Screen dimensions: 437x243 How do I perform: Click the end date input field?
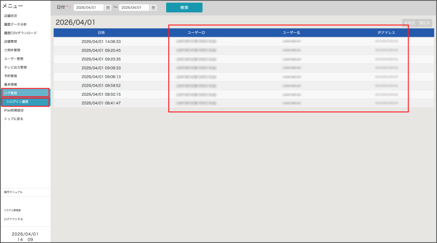134,8
